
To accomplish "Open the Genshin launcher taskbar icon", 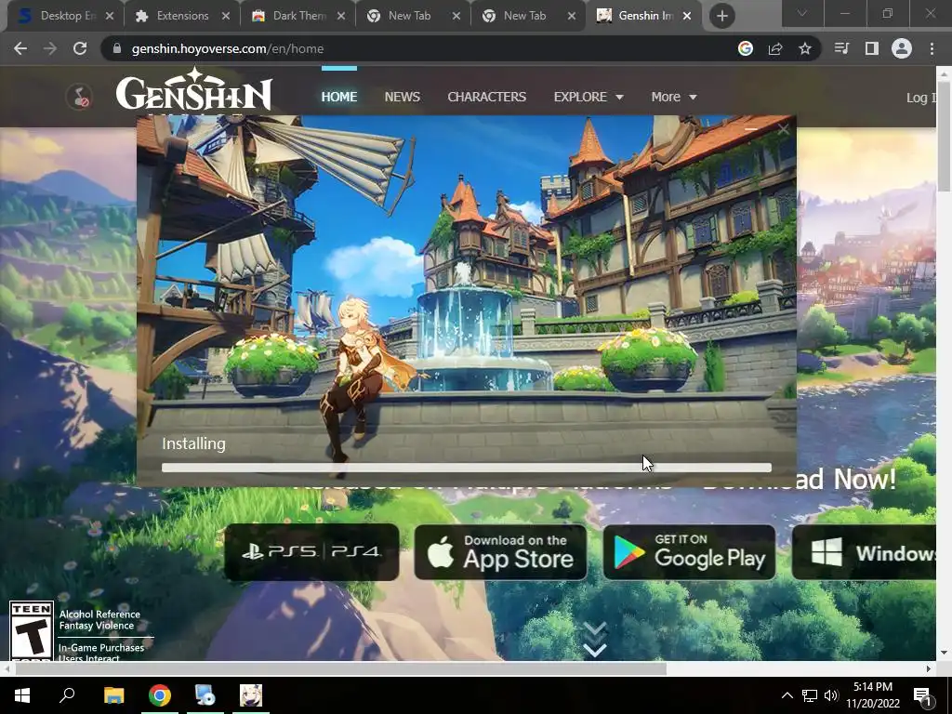I will coord(251,695).
